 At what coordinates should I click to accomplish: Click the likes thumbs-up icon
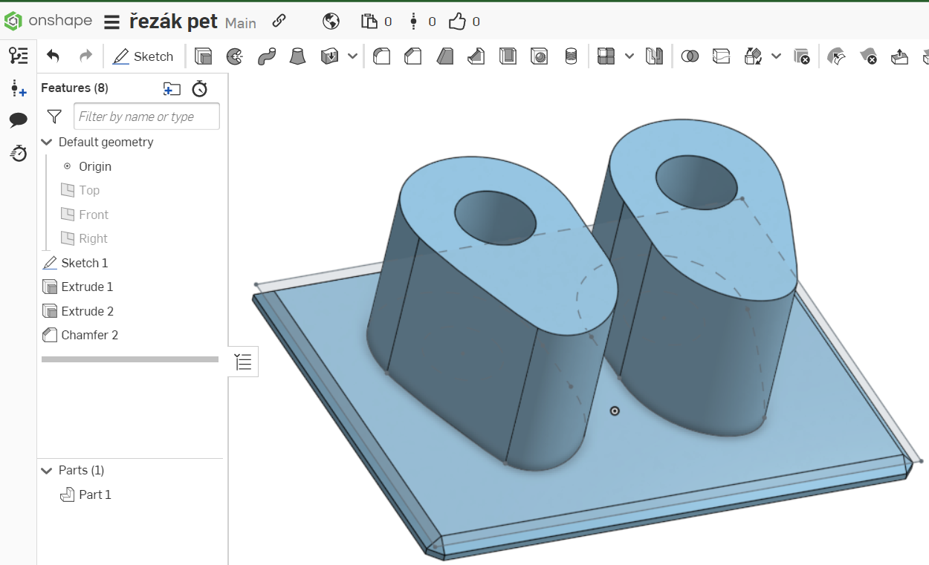click(x=457, y=22)
